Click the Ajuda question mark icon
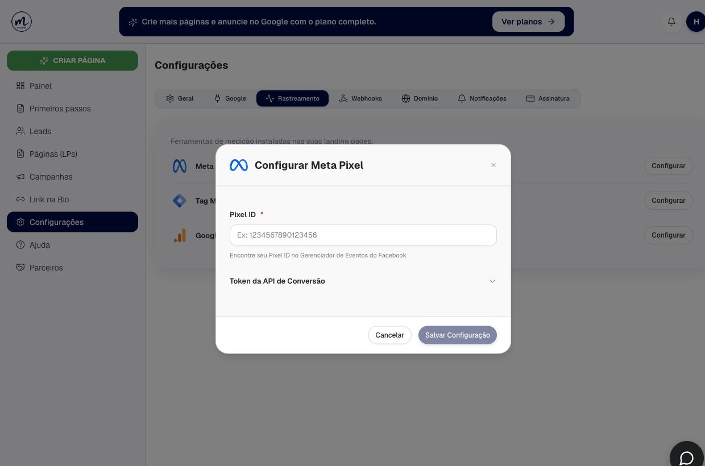This screenshot has height=466, width=705. pos(20,245)
